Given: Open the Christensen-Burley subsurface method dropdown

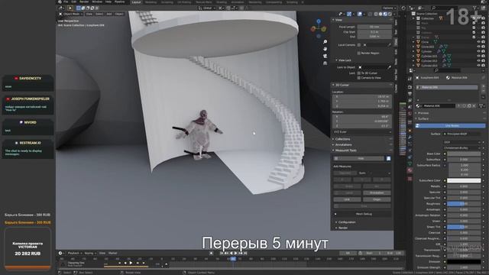Looking at the screenshot, I should pyautogui.click(x=461, y=148).
